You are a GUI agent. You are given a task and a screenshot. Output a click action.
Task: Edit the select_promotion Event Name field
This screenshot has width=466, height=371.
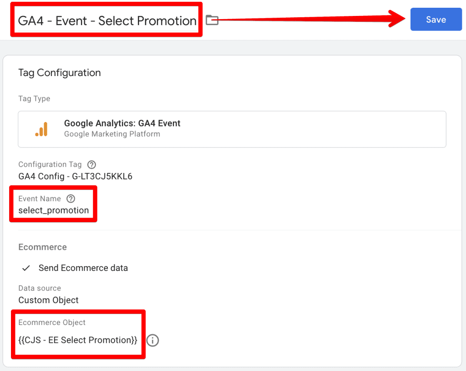54,210
